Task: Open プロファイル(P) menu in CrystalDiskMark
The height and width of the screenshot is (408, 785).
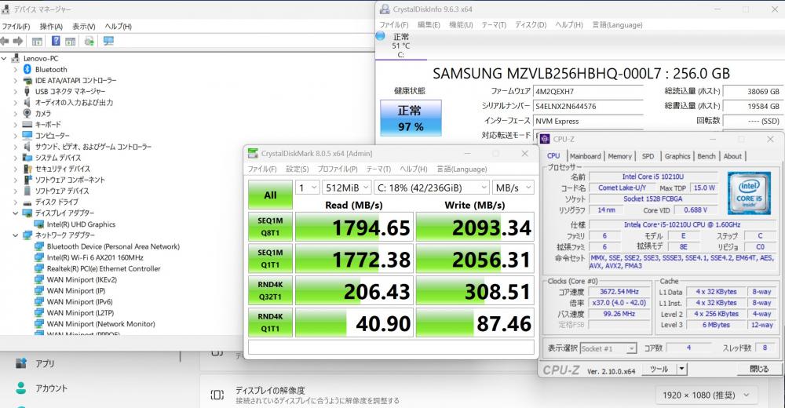Action: (x=338, y=169)
